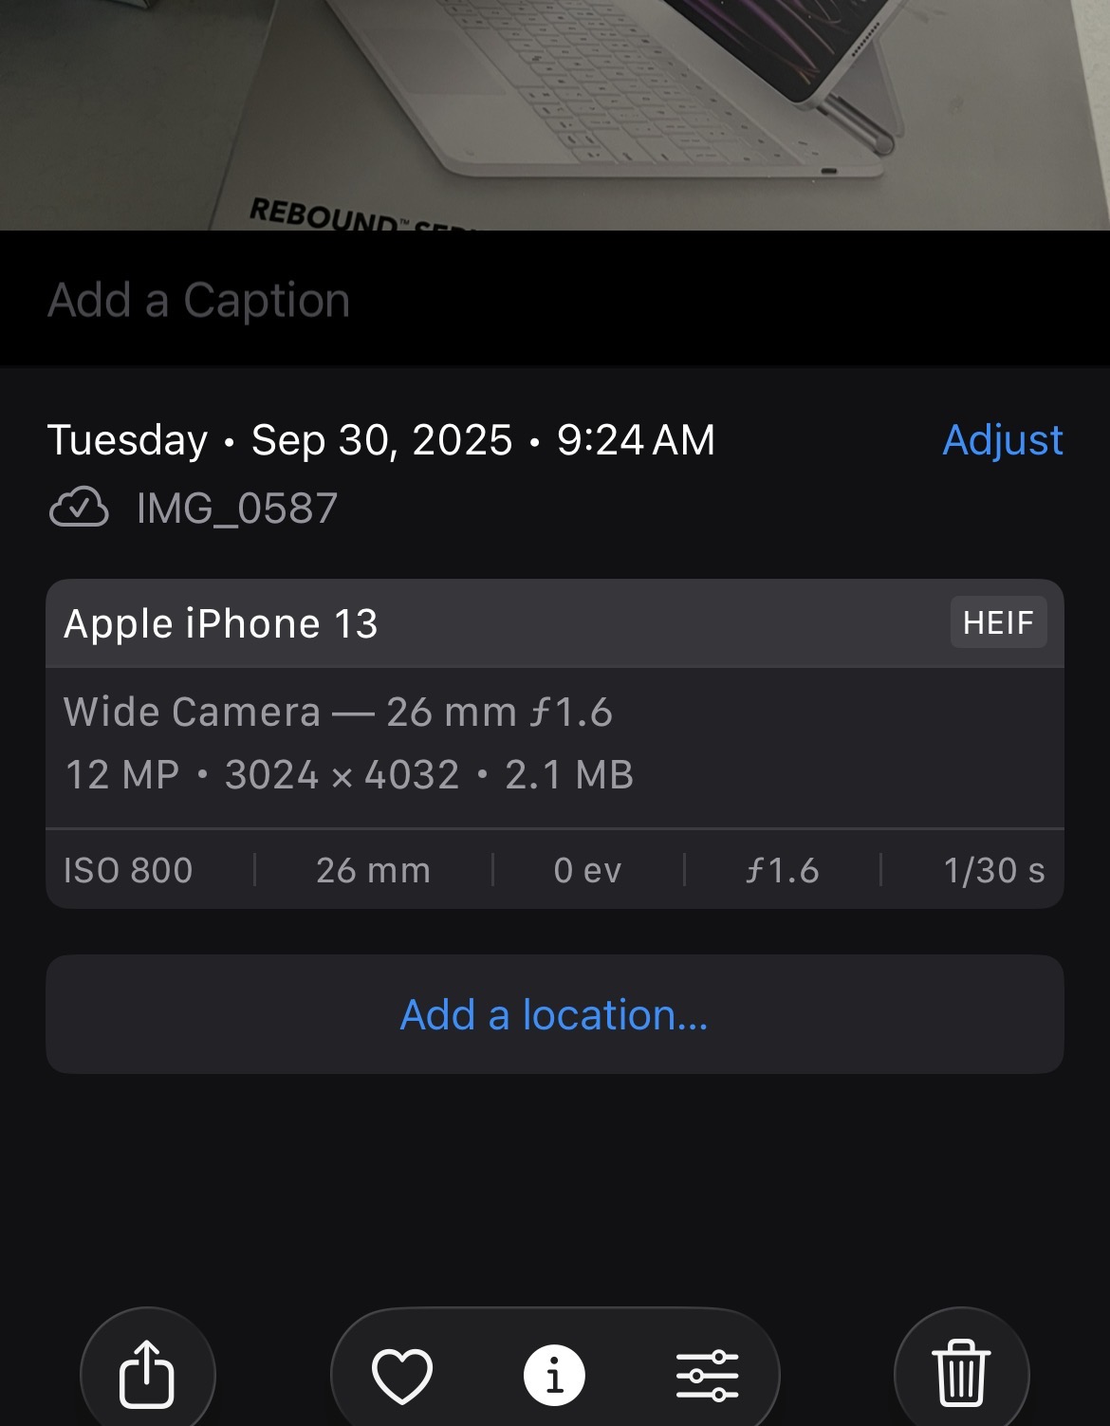This screenshot has width=1110, height=1426.
Task: Tap the Apple iPhone 13 header
Action: click(221, 624)
